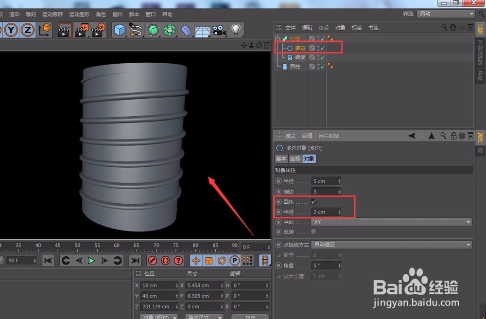Toggle green enable check for 螺旋 object
This screenshot has width=486, height=319.
(323, 57)
